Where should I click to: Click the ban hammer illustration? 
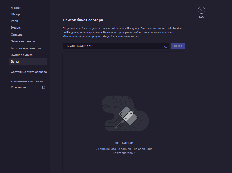(125, 113)
